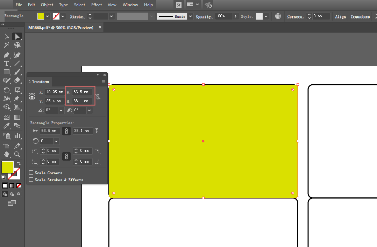Select the Puppet Warp pin tool
This screenshot has height=247, width=377.
[x=17, y=99]
